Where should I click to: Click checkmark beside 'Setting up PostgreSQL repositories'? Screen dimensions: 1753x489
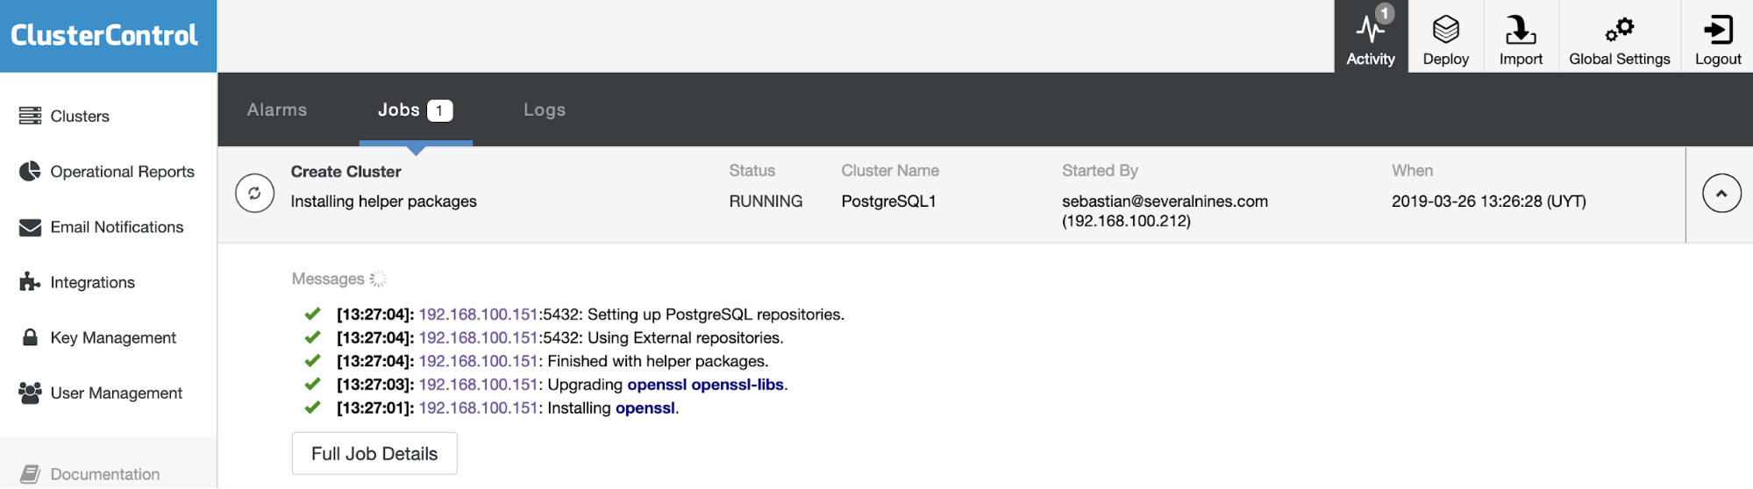pos(312,314)
